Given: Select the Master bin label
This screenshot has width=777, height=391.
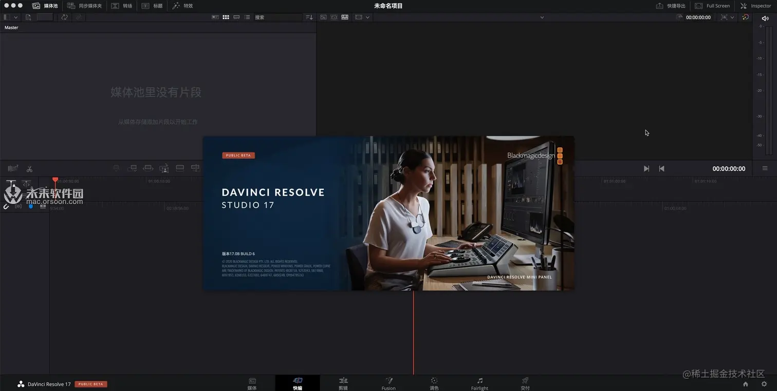Looking at the screenshot, I should 11,28.
